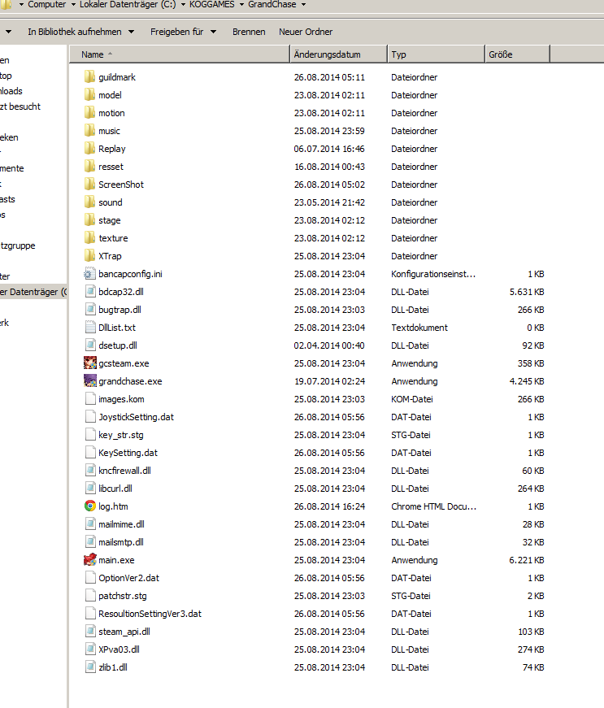
Task: Click the resset folder icon
Action: (x=90, y=167)
